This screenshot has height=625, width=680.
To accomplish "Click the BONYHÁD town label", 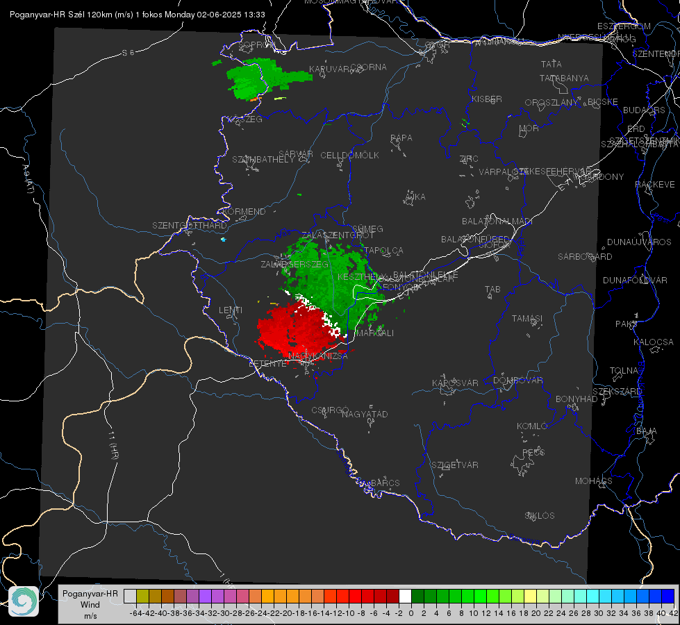I will (577, 399).
